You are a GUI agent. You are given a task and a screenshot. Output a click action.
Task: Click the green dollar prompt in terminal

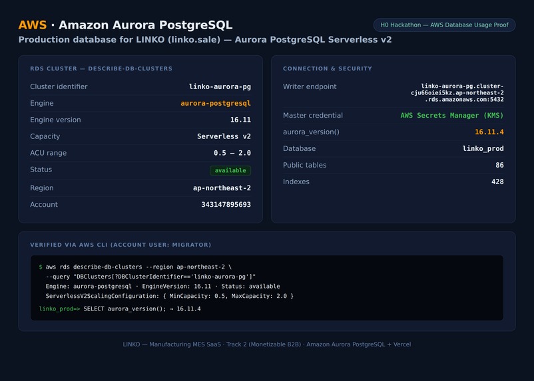pyautogui.click(x=41, y=267)
